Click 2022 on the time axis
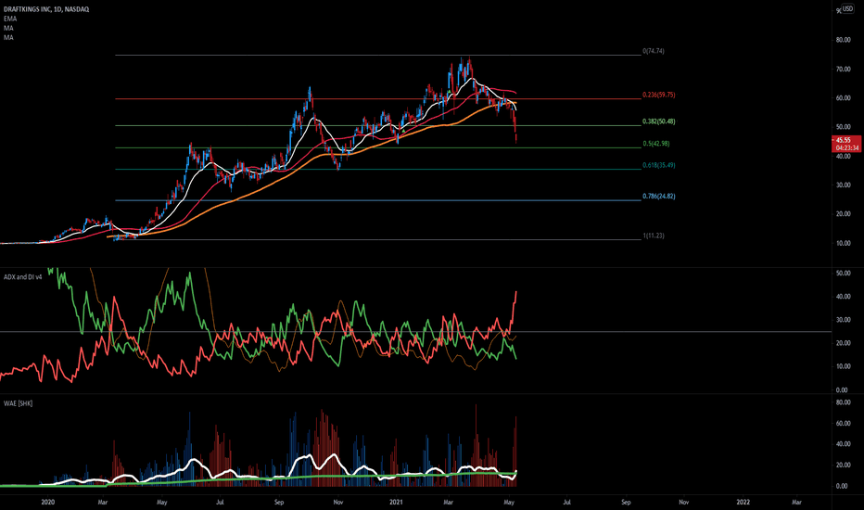This screenshot has height=510, width=864. pyautogui.click(x=743, y=503)
